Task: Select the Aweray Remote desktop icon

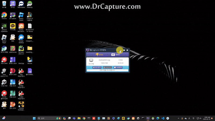Action: (x=21, y=28)
